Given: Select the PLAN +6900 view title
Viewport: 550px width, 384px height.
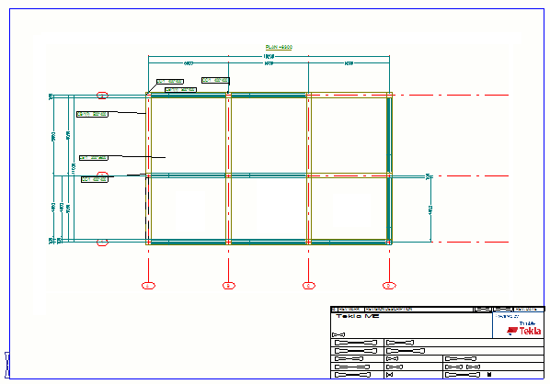Looking at the screenshot, I should tap(279, 47).
